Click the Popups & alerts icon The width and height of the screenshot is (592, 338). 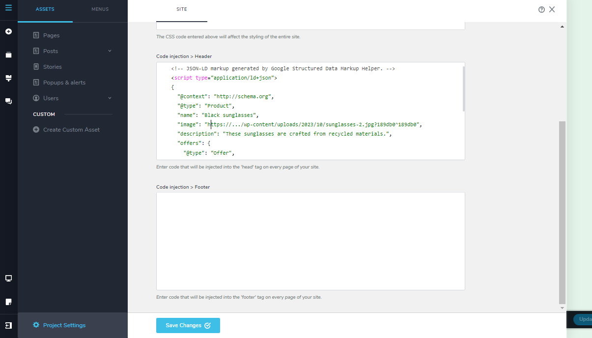coord(36,83)
